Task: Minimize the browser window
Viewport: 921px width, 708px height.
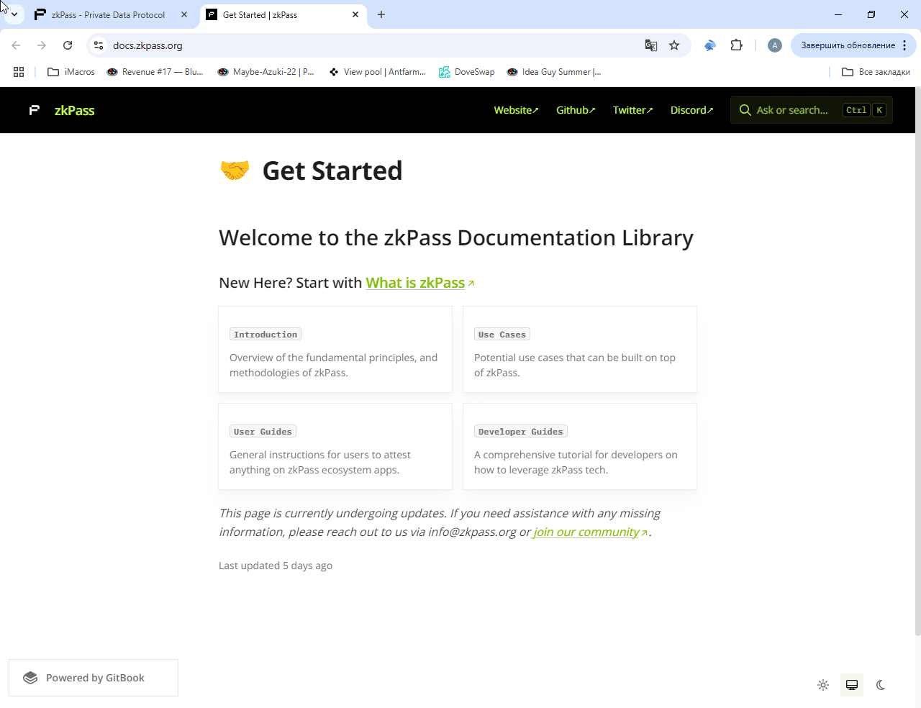Action: pos(838,14)
